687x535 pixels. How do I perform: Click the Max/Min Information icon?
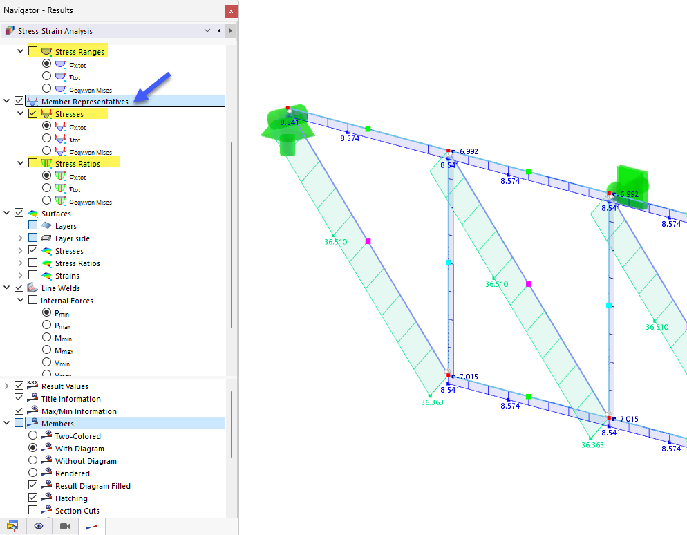point(32,410)
